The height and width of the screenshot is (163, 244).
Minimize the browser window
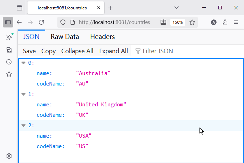coord(204,8)
